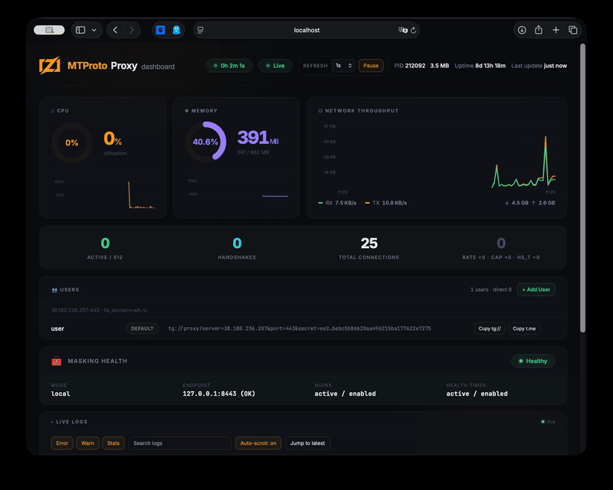Reload the page with the refresh icon
The image size is (613, 490).
413,30
